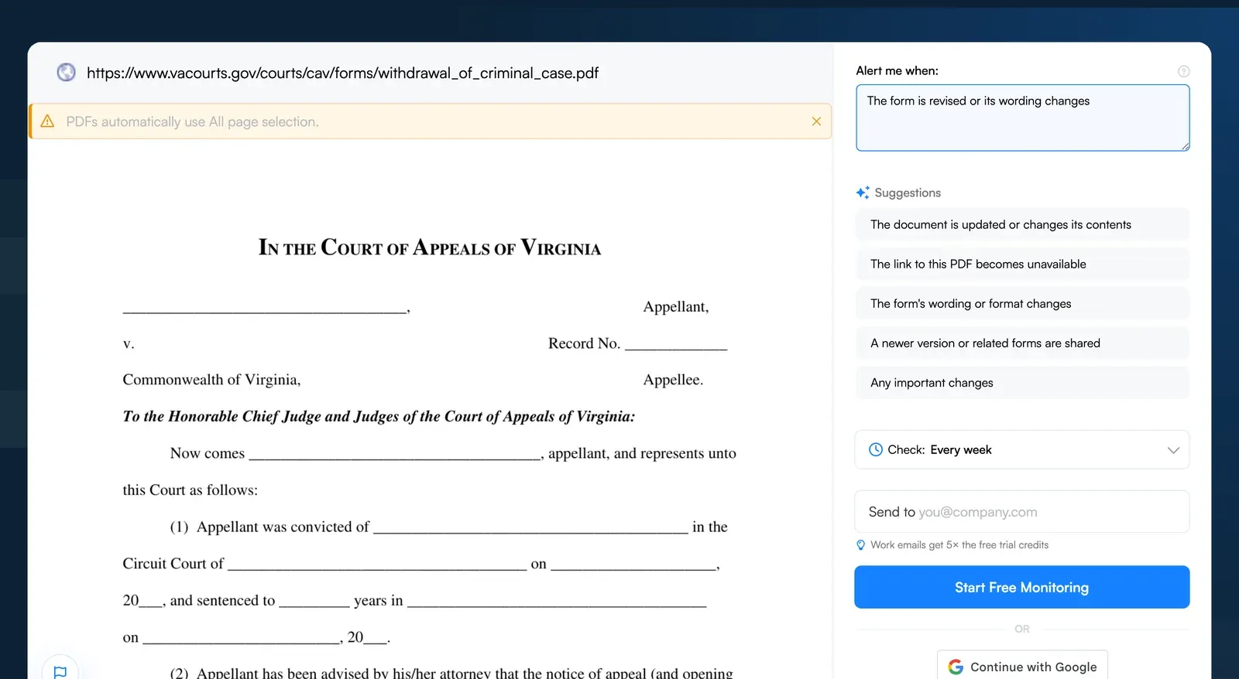
Task: Click the 'Appellant,' label in the PDF
Action: (676, 307)
